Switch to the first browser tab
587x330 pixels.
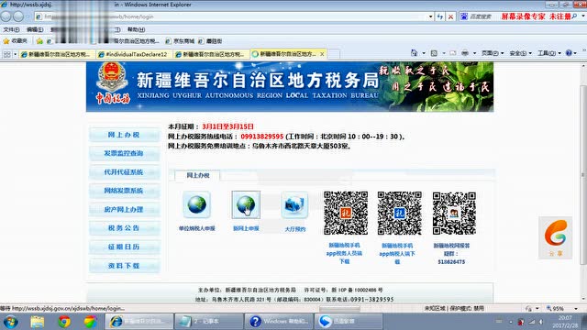point(58,54)
